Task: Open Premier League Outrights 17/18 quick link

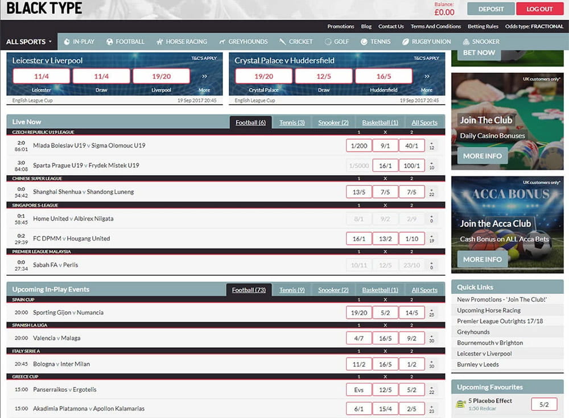Action: (500, 321)
